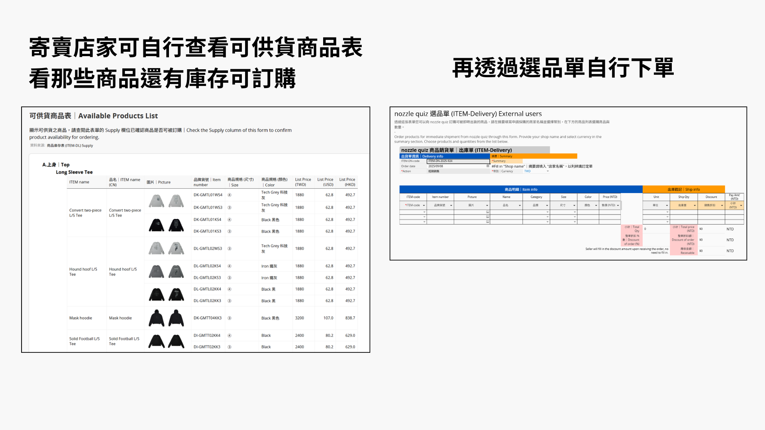Image resolution: width=765 pixels, height=430 pixels.
Task: Open the Ship Qty column filter dropdown
Action: 695,205
